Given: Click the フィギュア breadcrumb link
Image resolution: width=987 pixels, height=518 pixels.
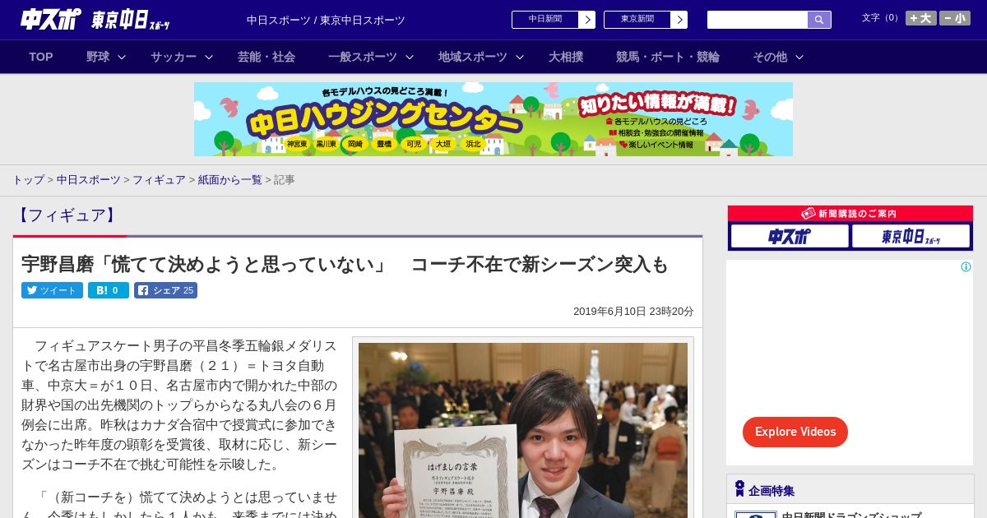Looking at the screenshot, I should pyautogui.click(x=159, y=180).
